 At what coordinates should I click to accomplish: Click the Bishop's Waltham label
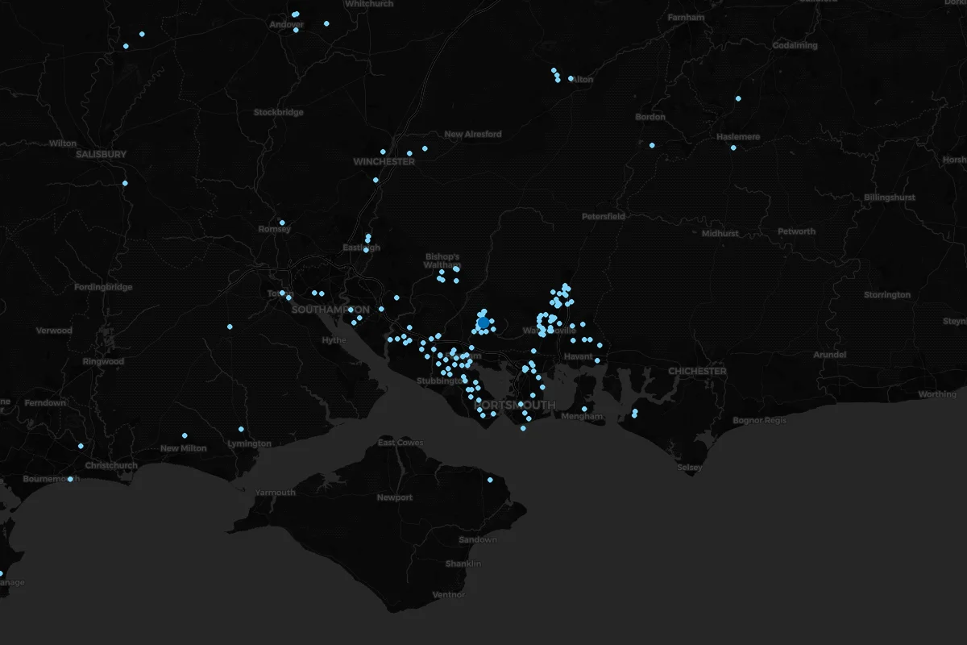click(442, 260)
